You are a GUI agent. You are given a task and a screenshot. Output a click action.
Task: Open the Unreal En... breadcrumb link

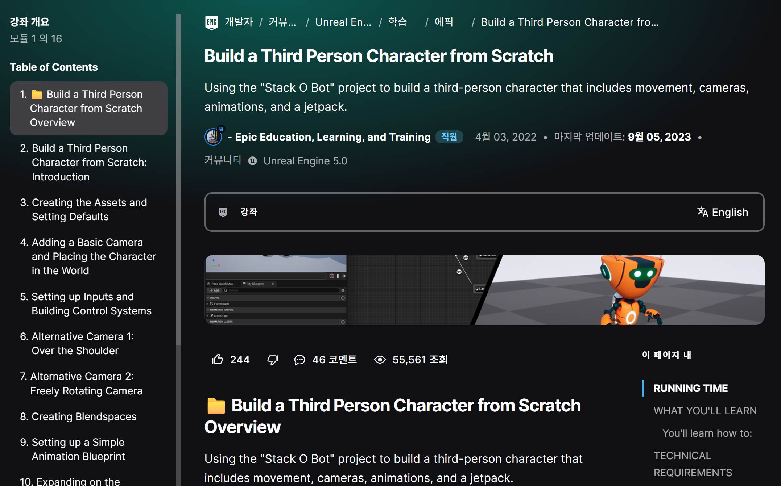pyautogui.click(x=343, y=22)
